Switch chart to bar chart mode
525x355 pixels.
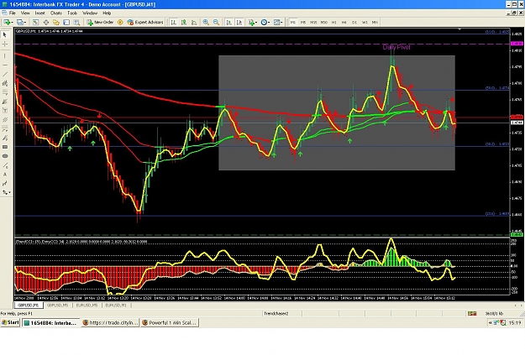[x=173, y=22]
